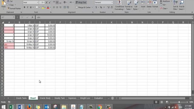Open Fill dropdown in Editing group
This screenshot has width=194, height=109.
[163, 5]
